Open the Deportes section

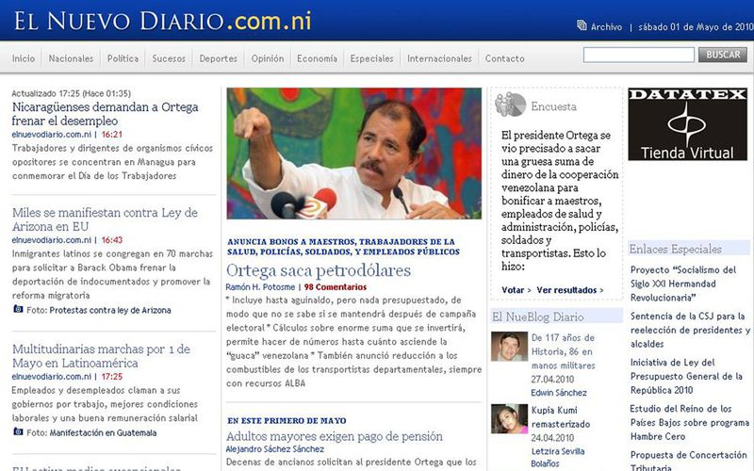[x=219, y=58]
